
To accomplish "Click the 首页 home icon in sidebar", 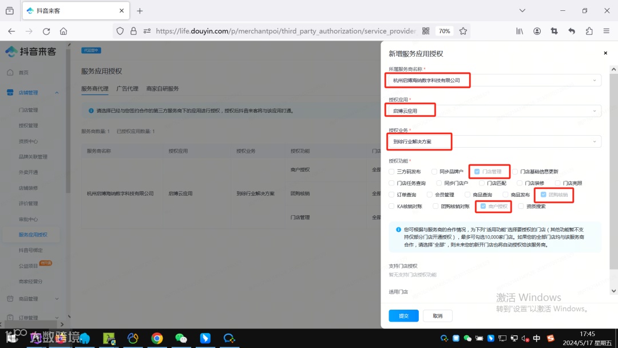I will pos(10,73).
